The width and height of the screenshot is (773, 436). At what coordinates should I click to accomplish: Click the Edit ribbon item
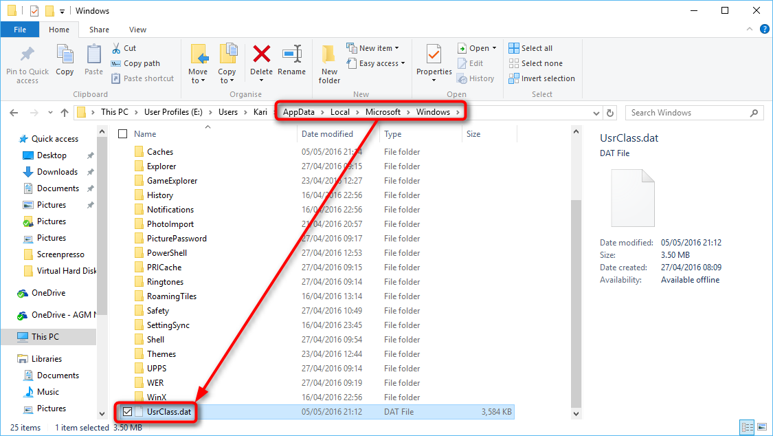coord(470,63)
